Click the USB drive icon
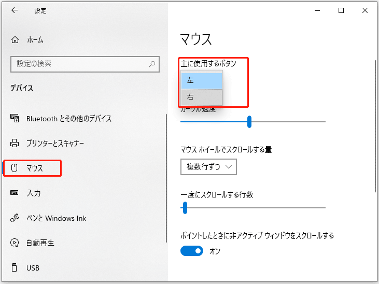This screenshot has width=379, height=284. tap(15, 267)
